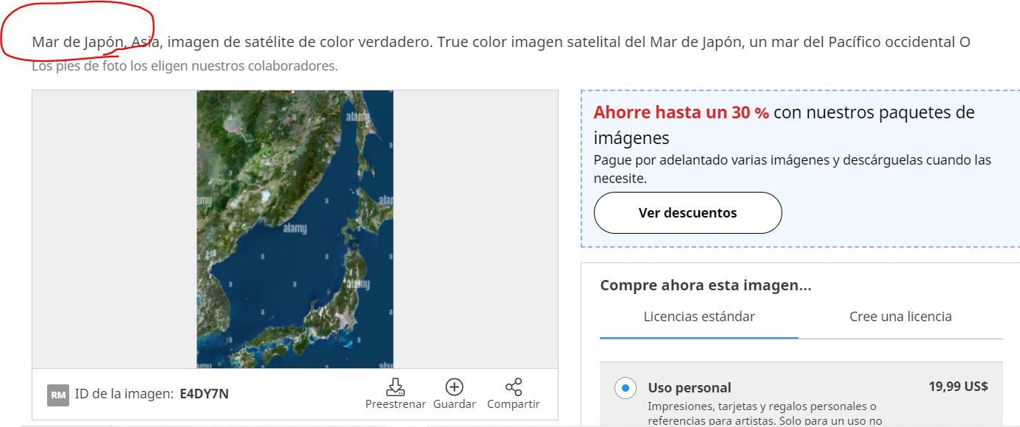Click the 'ID de la imagen:' label

pyautogui.click(x=125, y=394)
